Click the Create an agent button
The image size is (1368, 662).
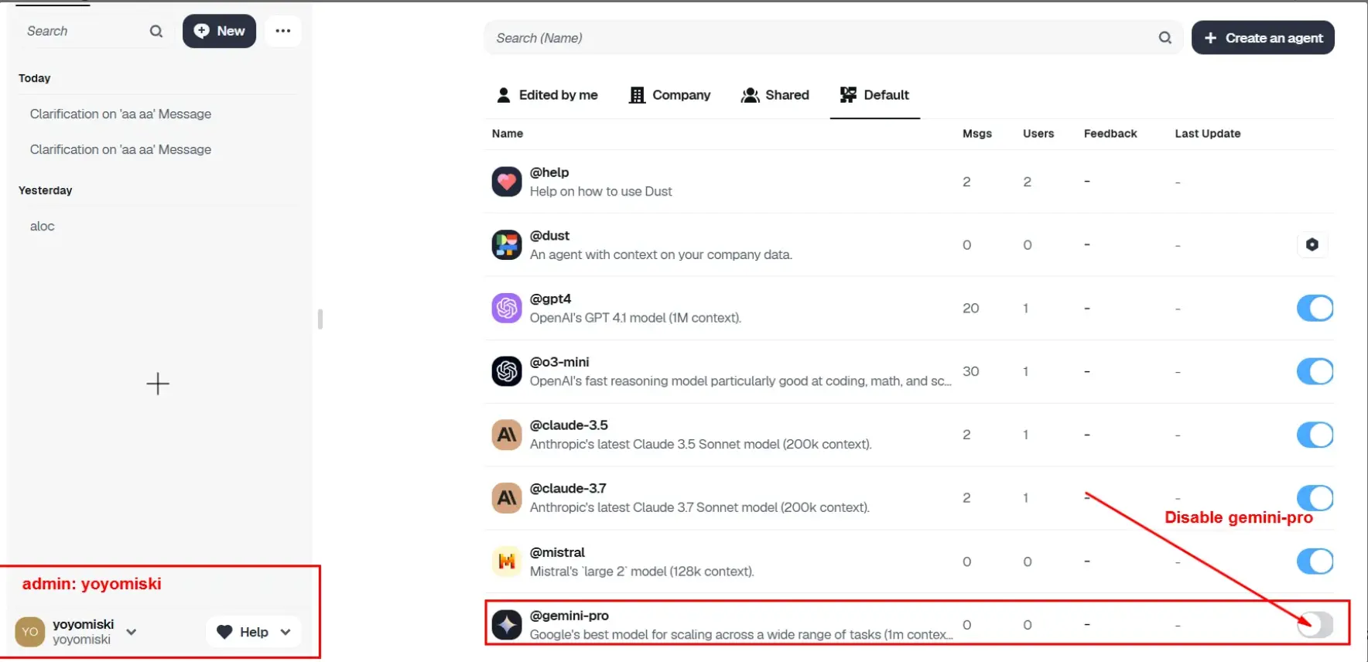(x=1263, y=38)
